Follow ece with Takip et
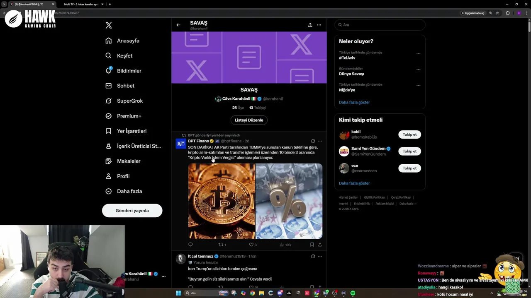 point(409,168)
